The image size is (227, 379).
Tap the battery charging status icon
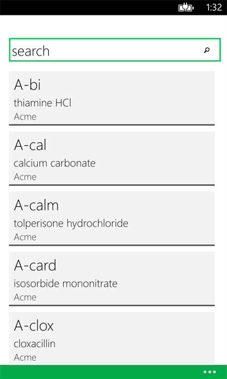(185, 8)
